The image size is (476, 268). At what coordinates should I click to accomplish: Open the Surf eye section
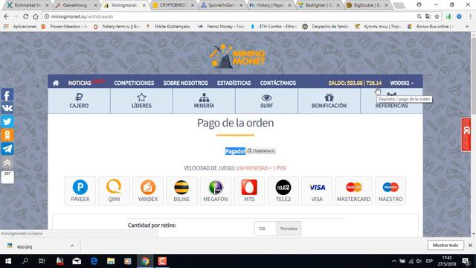point(266,101)
